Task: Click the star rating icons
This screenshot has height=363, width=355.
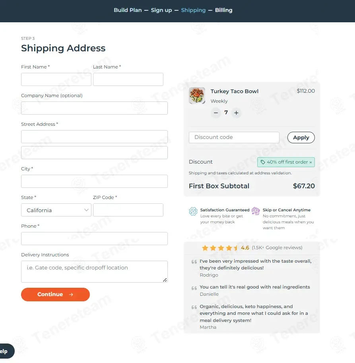Action: (x=220, y=248)
